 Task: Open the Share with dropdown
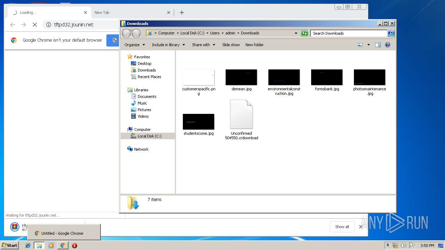click(203, 45)
